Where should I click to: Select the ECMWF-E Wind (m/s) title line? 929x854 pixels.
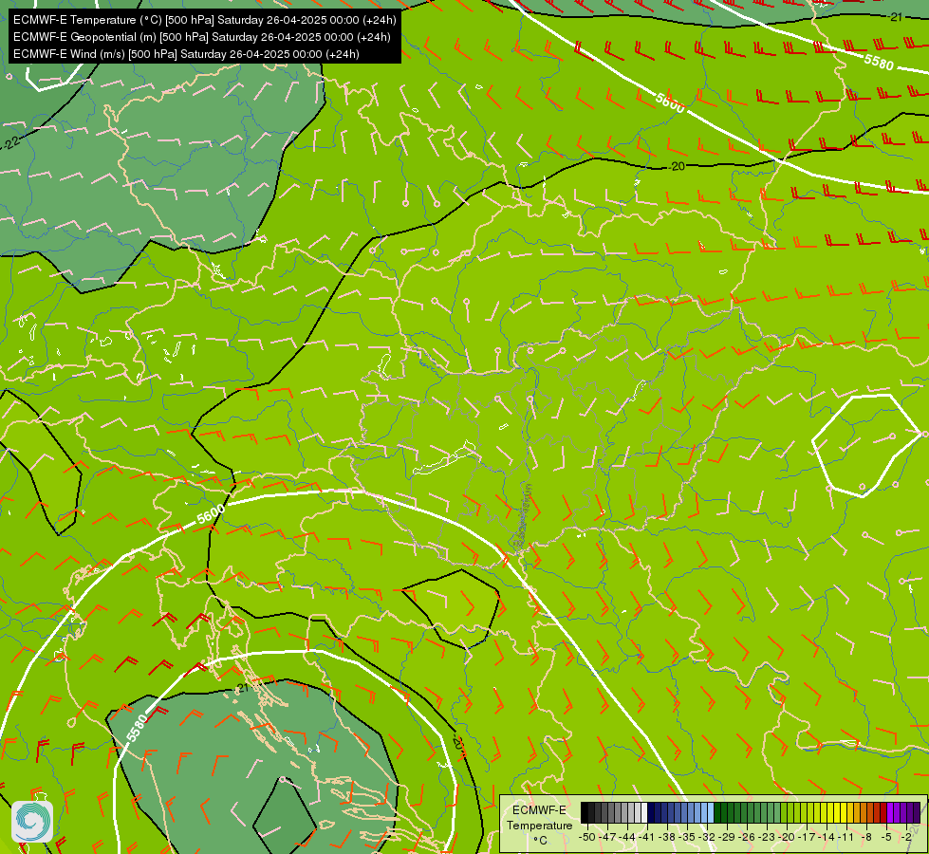click(186, 54)
